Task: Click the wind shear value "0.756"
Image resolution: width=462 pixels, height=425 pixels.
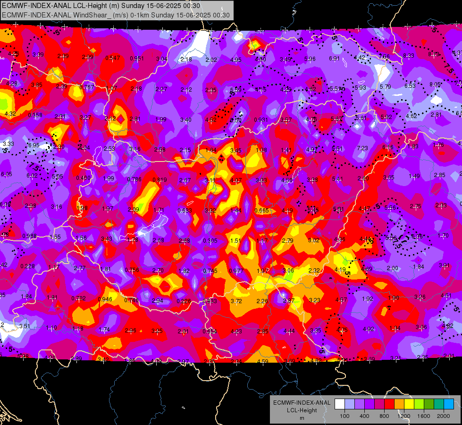Action: click(132, 270)
